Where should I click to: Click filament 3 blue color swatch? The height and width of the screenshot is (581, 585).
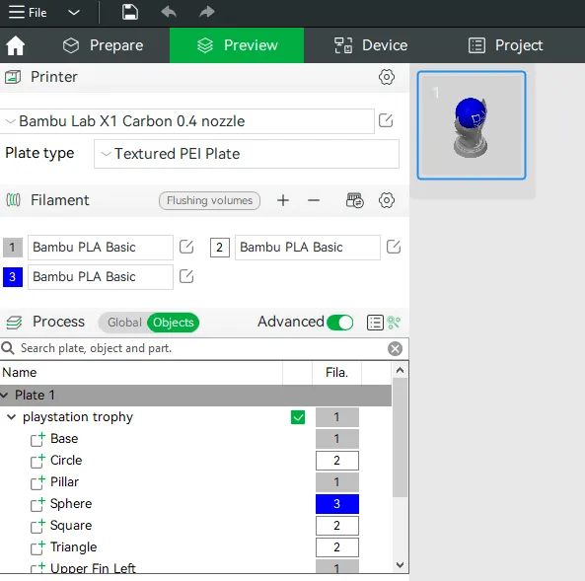click(x=13, y=277)
